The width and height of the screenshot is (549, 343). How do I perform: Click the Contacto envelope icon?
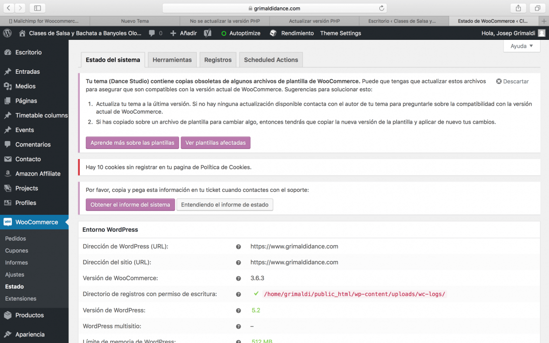click(x=7, y=159)
